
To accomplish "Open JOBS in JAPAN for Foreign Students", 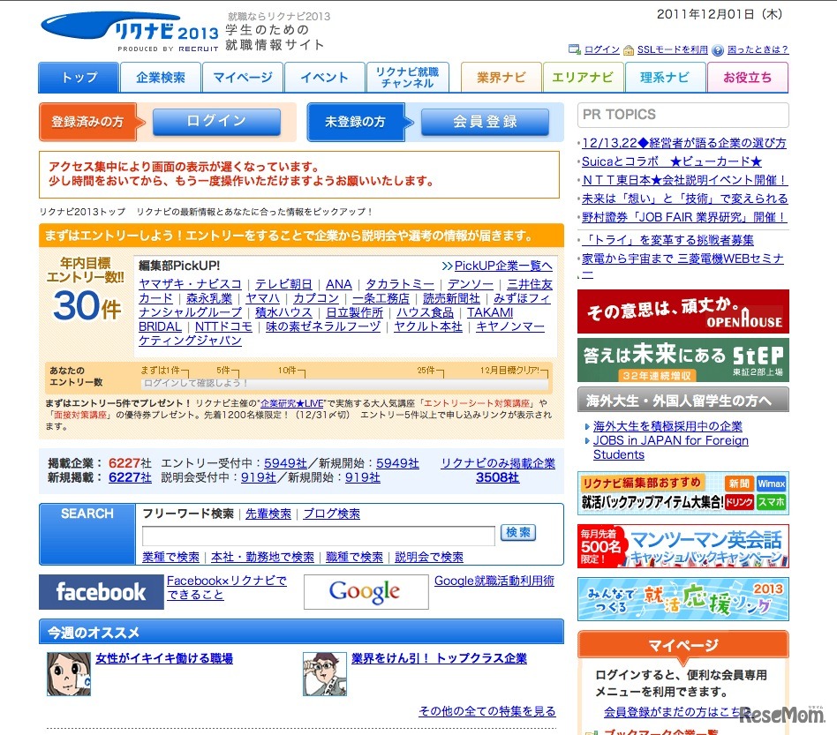I will click(x=671, y=447).
